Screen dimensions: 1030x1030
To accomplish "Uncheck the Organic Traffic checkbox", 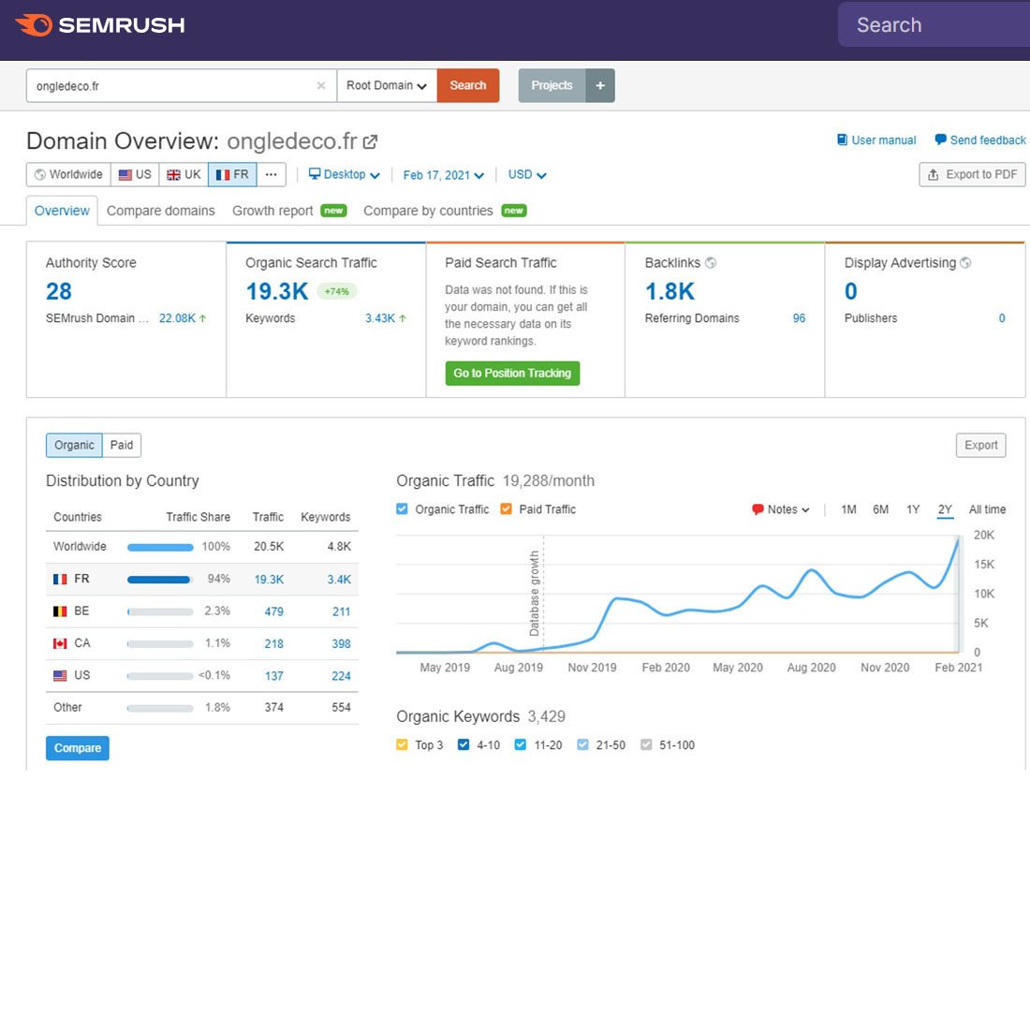I will click(x=403, y=509).
